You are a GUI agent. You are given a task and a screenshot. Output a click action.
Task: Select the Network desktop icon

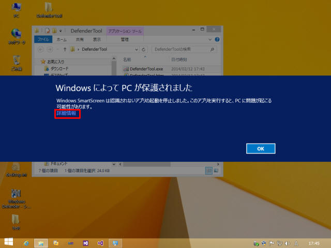click(17, 36)
